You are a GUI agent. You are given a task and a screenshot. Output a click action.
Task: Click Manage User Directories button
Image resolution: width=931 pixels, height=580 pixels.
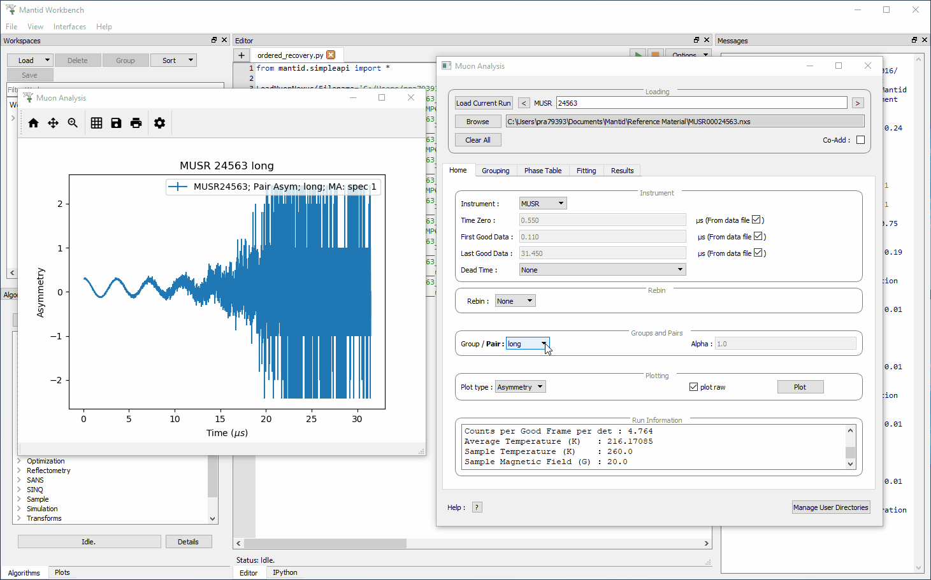[x=830, y=507]
